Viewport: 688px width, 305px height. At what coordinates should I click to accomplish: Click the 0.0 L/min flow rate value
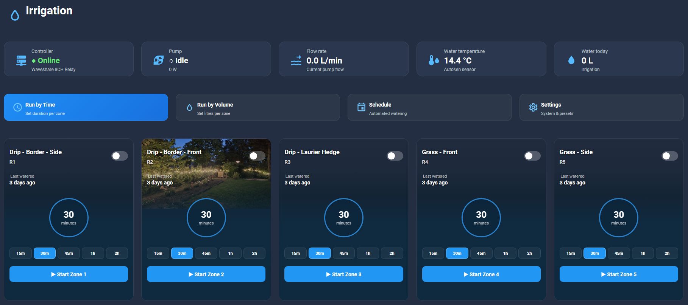click(324, 60)
